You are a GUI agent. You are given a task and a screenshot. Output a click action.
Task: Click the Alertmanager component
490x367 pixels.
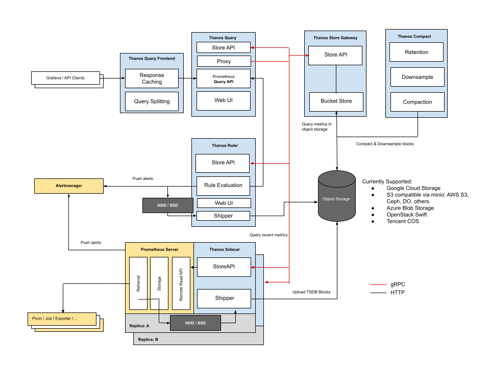click(x=68, y=186)
